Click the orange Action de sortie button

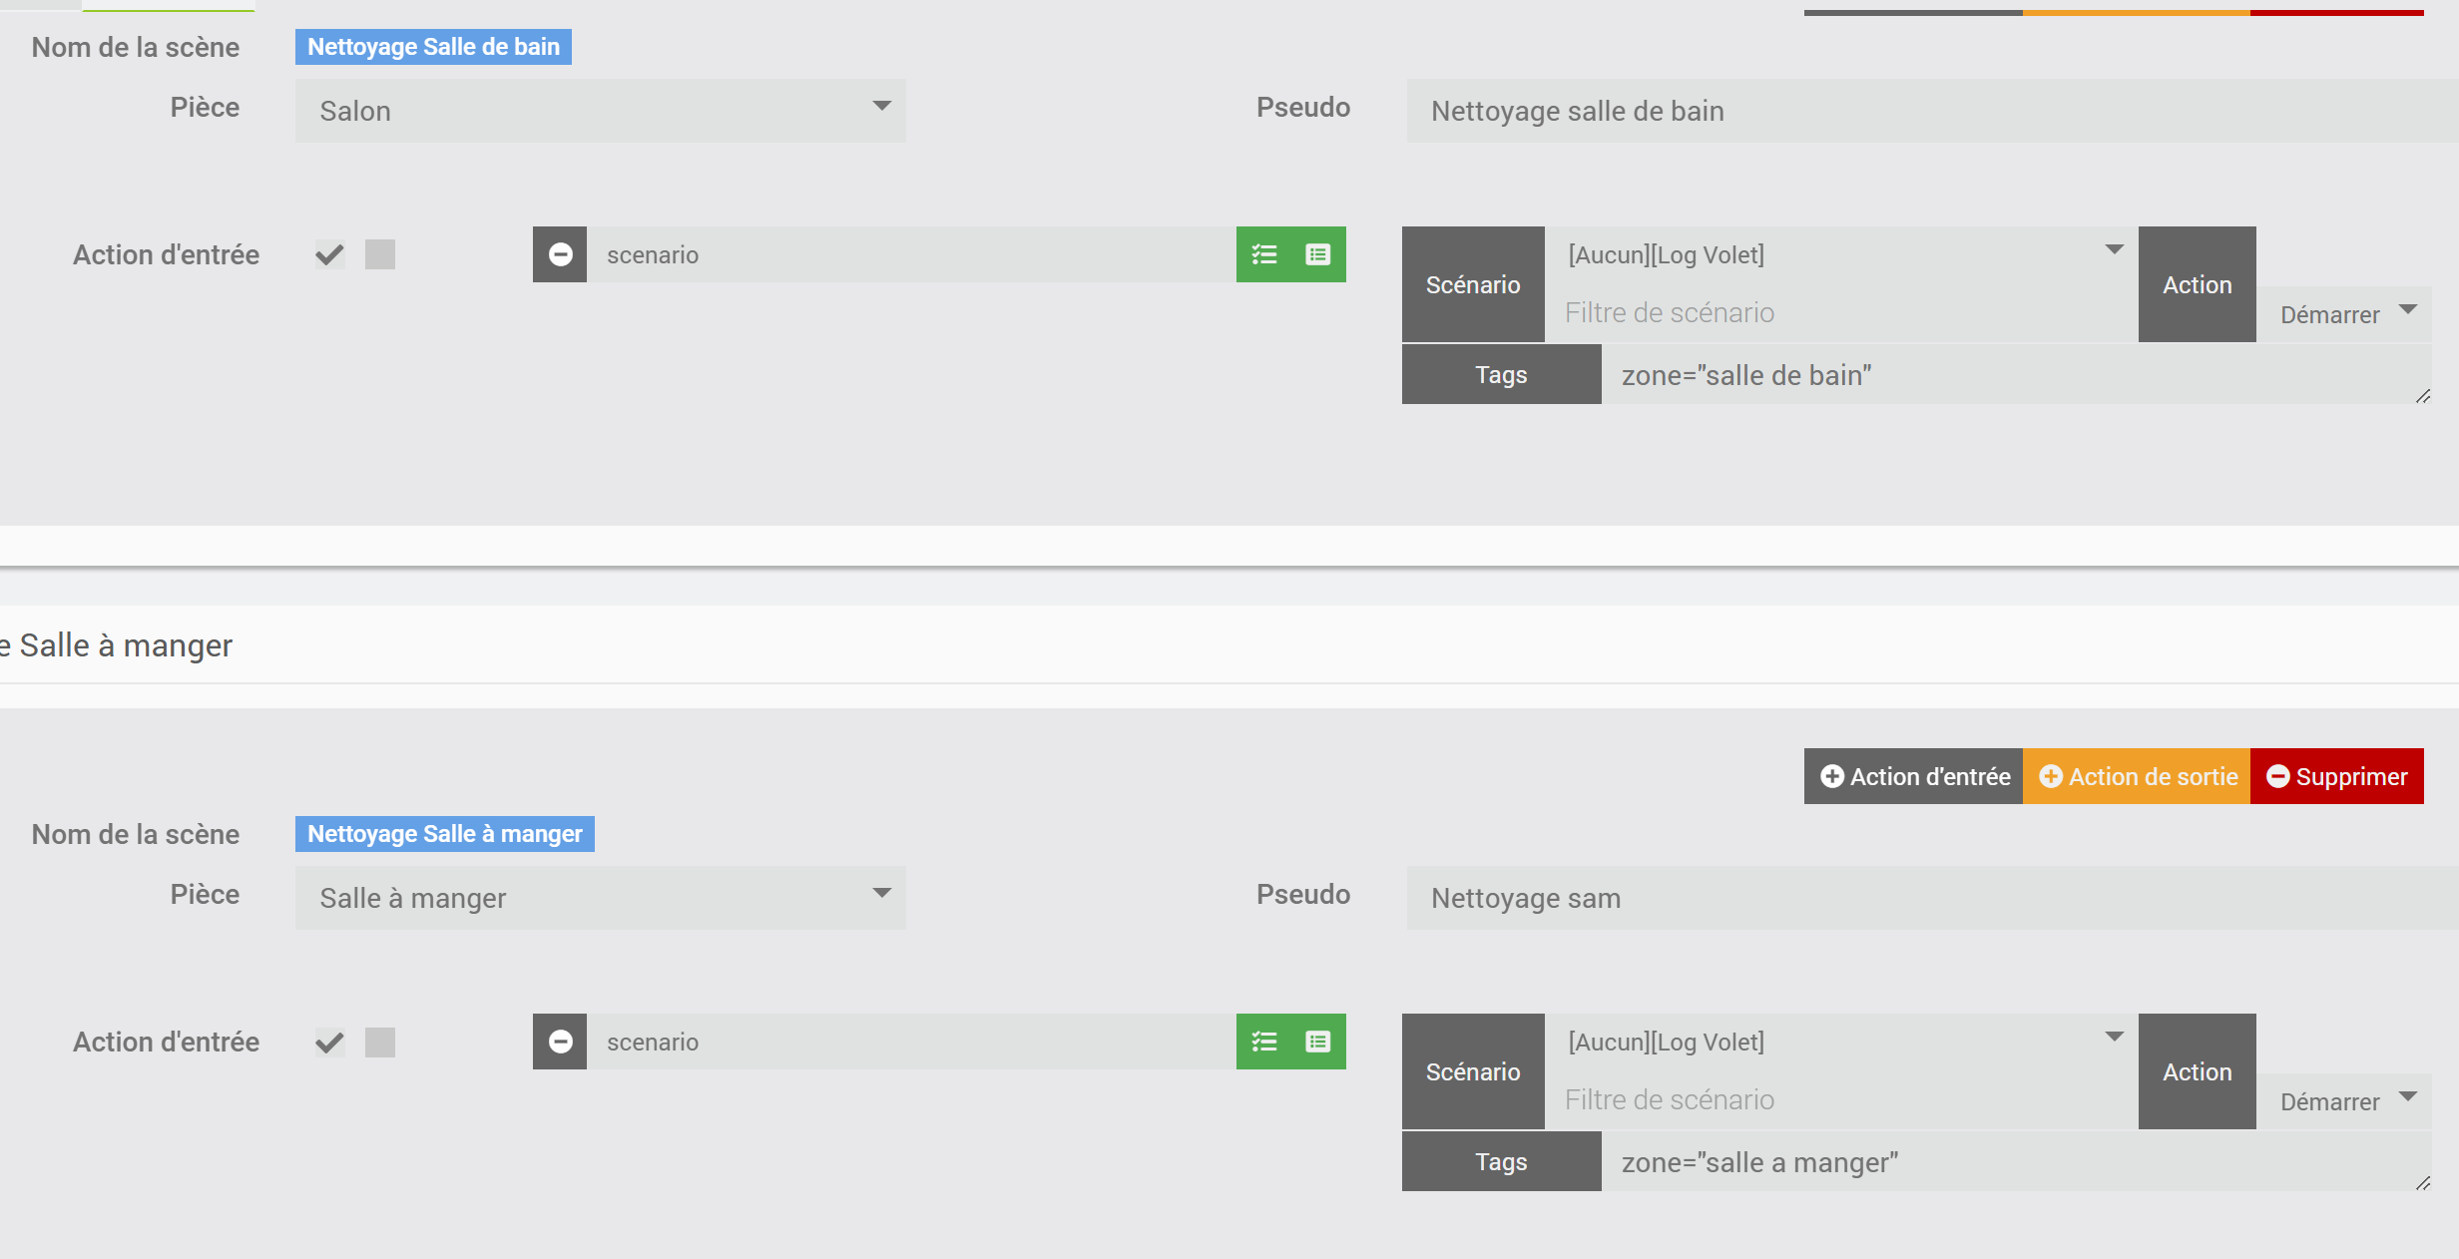(2137, 776)
